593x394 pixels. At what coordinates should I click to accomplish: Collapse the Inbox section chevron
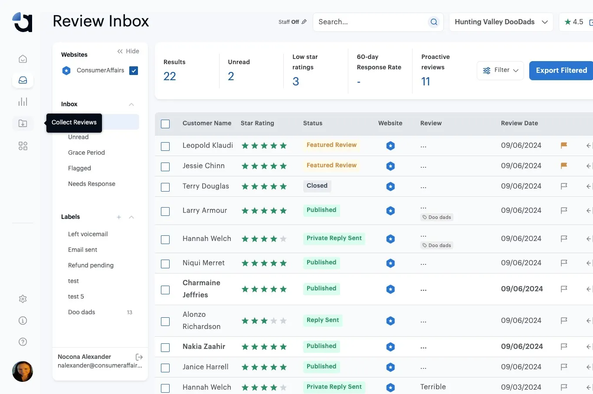pos(131,104)
